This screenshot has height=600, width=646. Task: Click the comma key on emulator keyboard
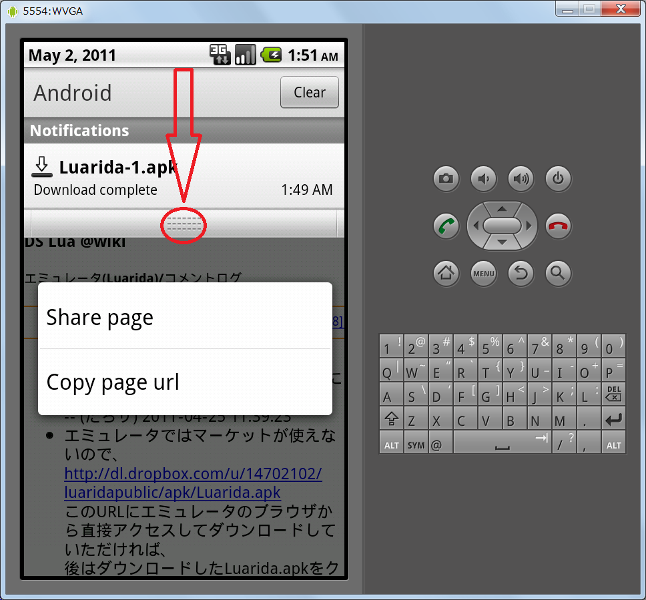tap(589, 442)
